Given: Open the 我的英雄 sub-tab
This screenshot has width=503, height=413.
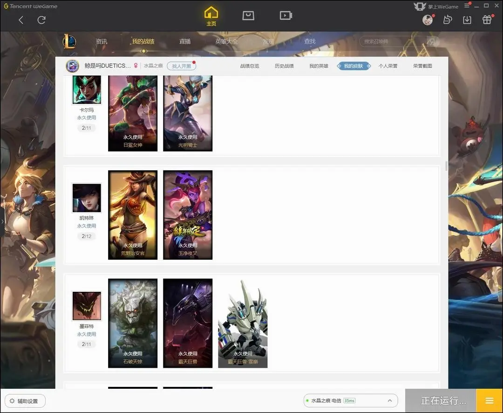Looking at the screenshot, I should tap(319, 66).
